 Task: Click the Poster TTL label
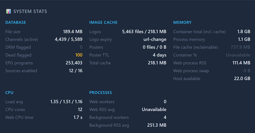pos(99,55)
